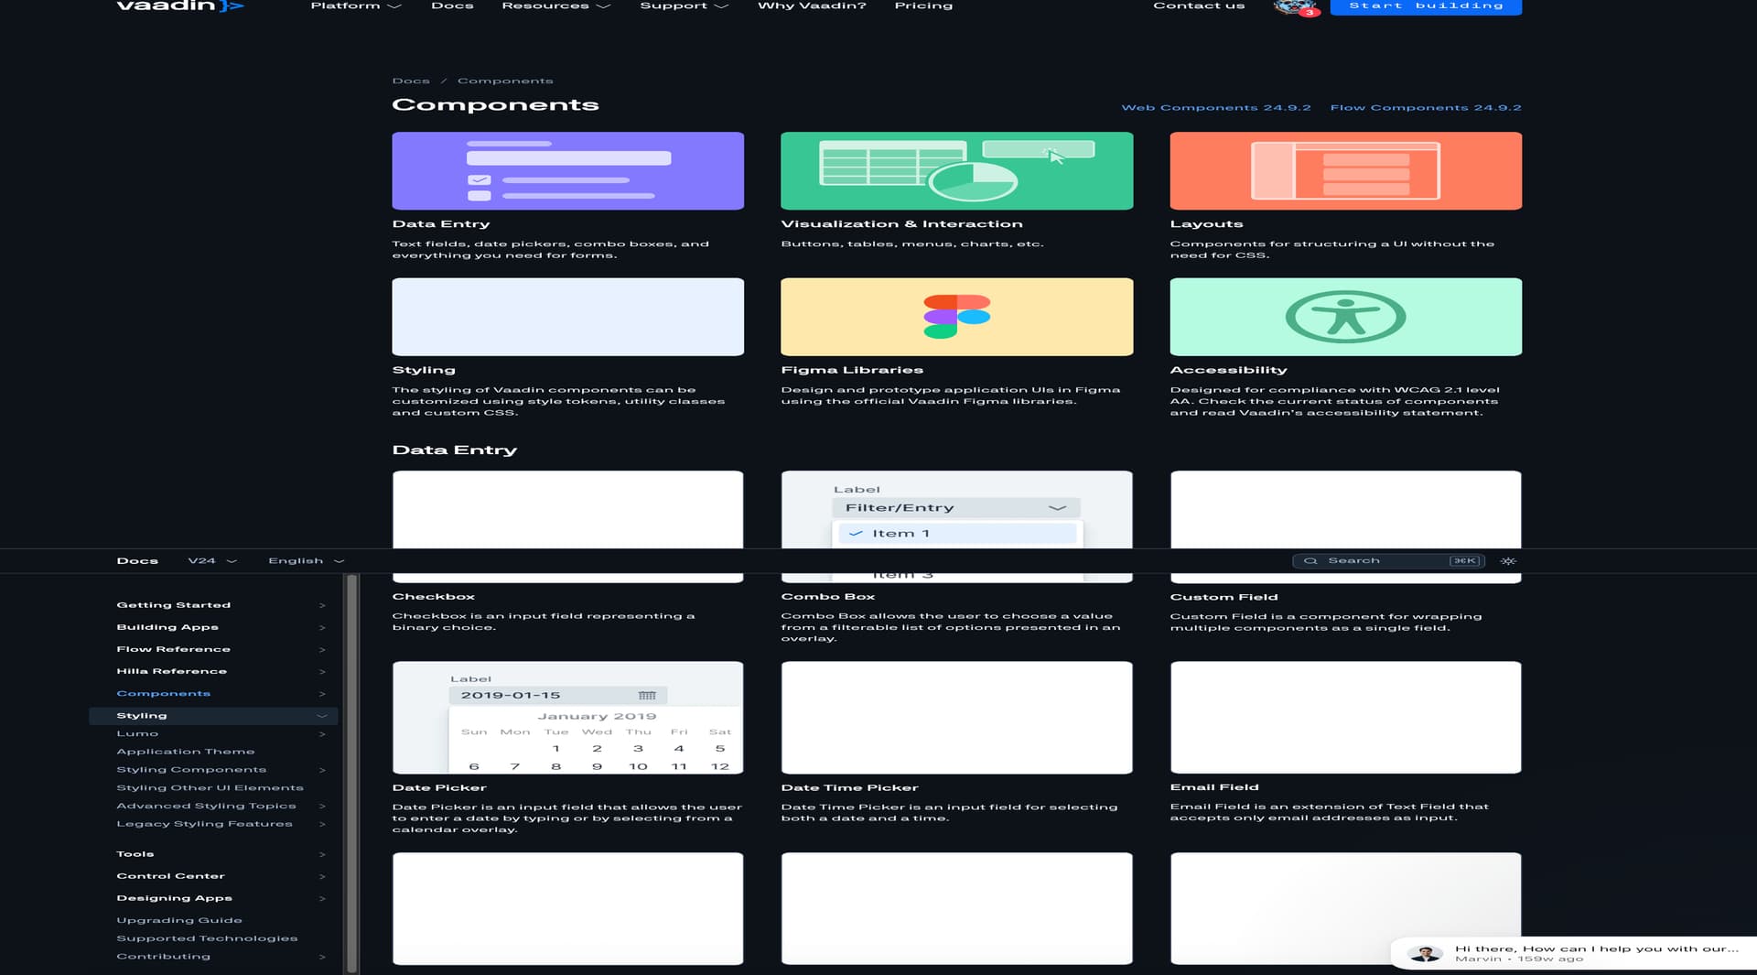Click the Vaadin logo
The image size is (1757, 975).
tap(179, 6)
